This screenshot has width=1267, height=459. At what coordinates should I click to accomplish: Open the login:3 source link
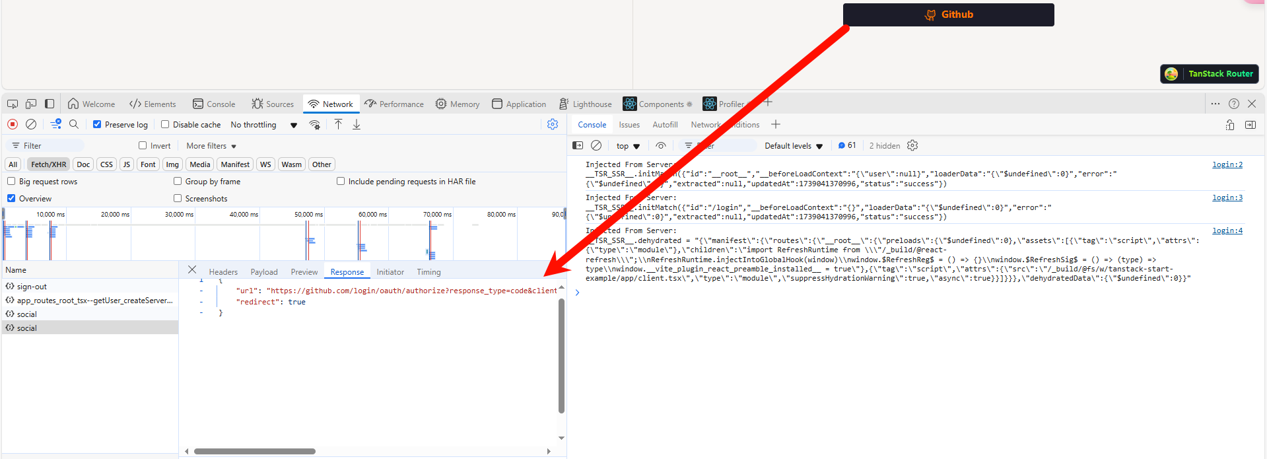click(x=1227, y=198)
